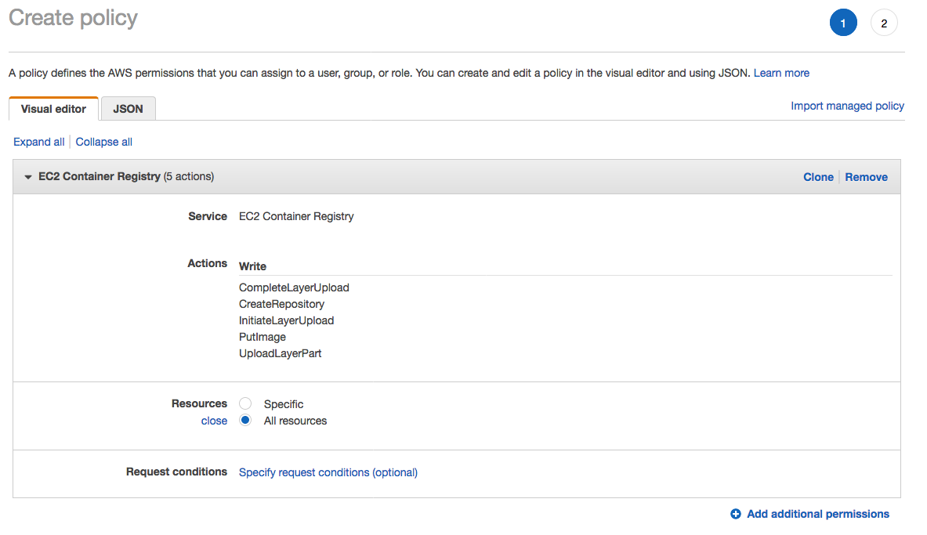Switch to the JSON tab
This screenshot has width=927, height=535.
(129, 109)
